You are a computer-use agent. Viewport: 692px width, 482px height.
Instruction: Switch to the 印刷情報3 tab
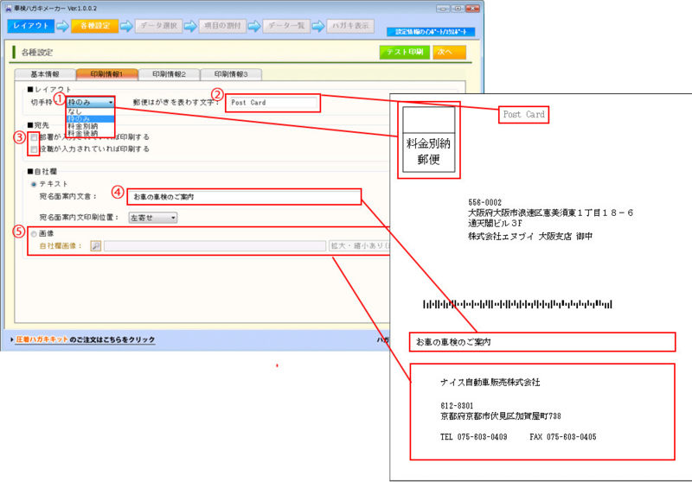coord(231,74)
